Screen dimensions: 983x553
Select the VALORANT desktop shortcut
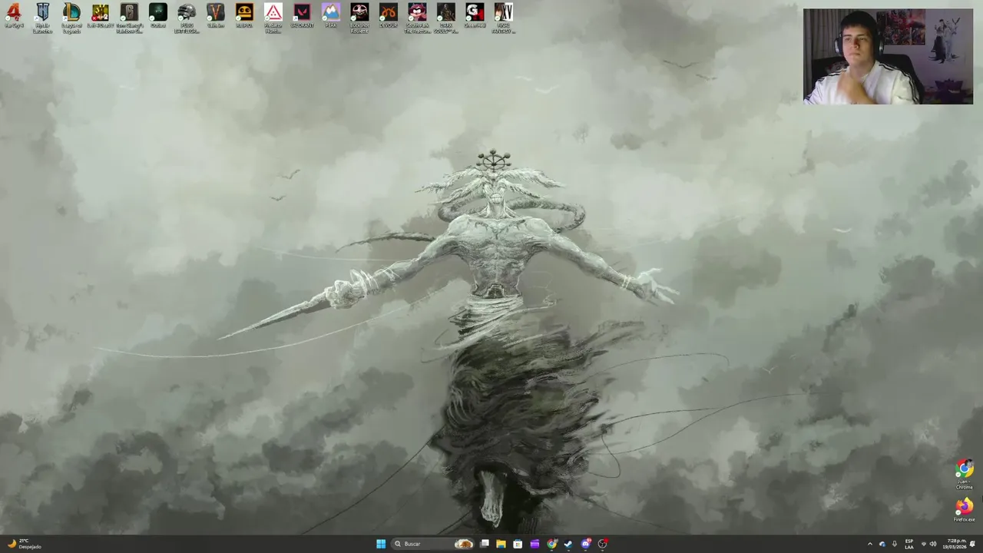[x=302, y=16]
